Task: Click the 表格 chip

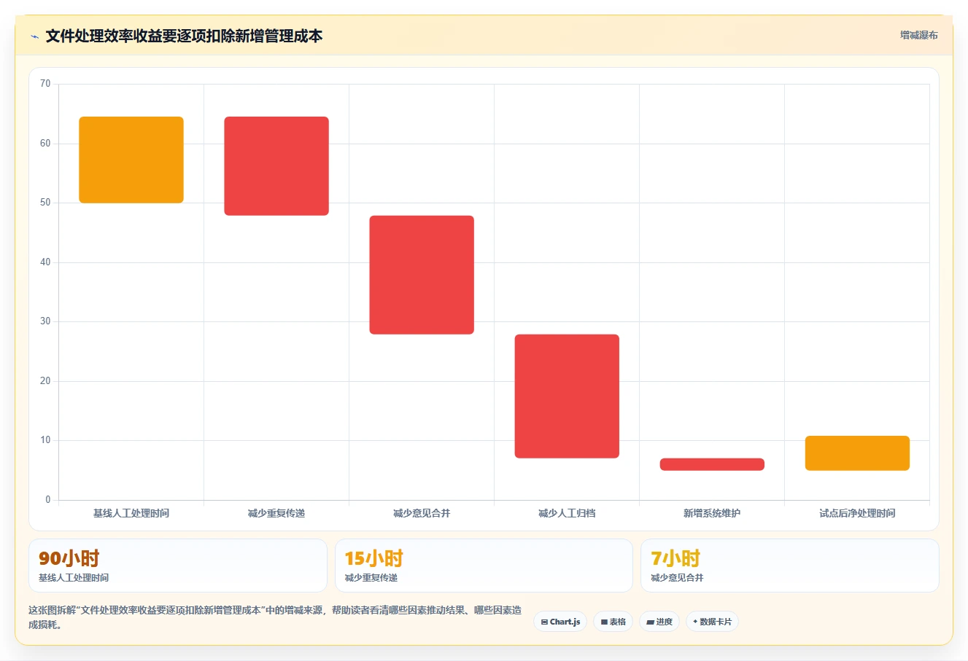Action: pos(613,622)
